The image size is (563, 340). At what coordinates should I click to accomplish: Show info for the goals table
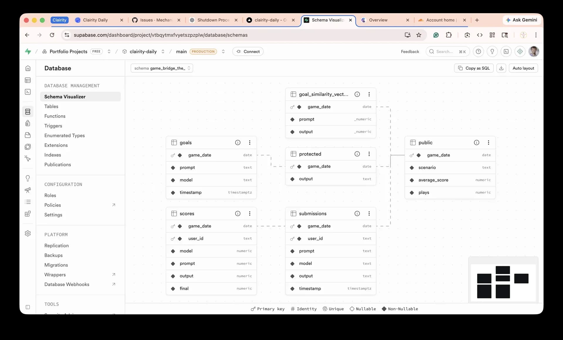(x=238, y=142)
